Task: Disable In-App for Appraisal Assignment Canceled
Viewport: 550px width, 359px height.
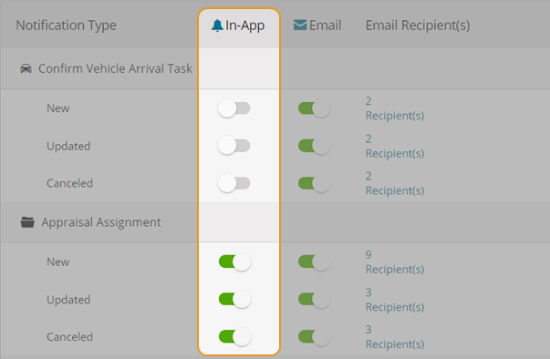Action: (x=234, y=336)
